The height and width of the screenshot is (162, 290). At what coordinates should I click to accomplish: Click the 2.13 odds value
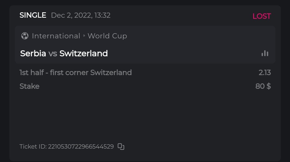point(265,72)
